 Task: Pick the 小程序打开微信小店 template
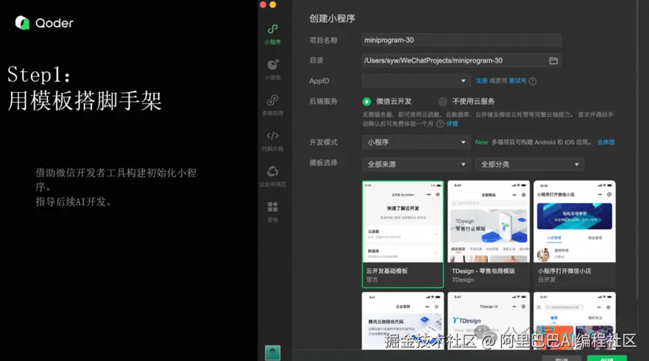[x=574, y=234]
